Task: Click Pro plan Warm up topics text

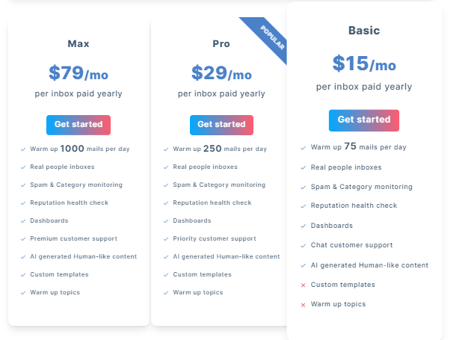Action: [198, 292]
